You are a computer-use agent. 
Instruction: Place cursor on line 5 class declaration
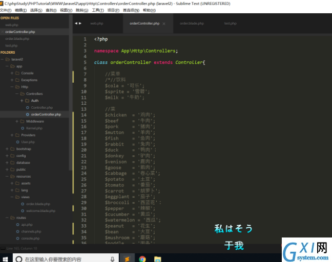pyautogui.click(x=150, y=62)
